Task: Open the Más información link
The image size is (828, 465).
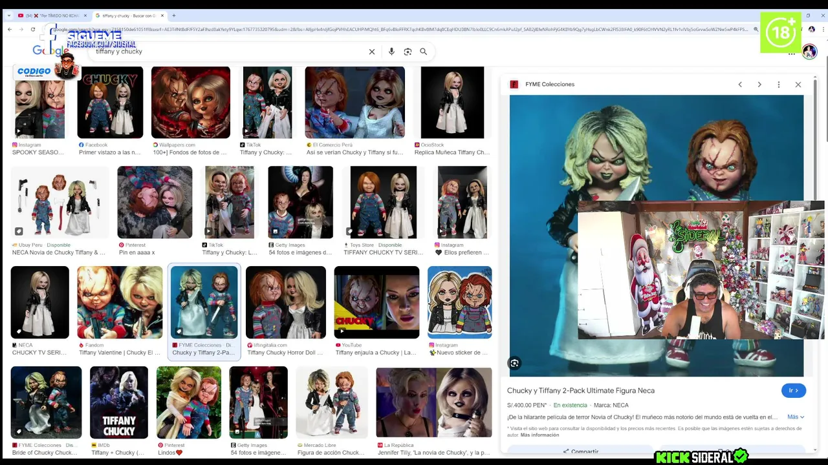Action: (x=539, y=435)
